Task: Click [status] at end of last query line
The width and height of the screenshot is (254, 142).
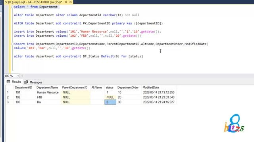Action: tap(136, 56)
